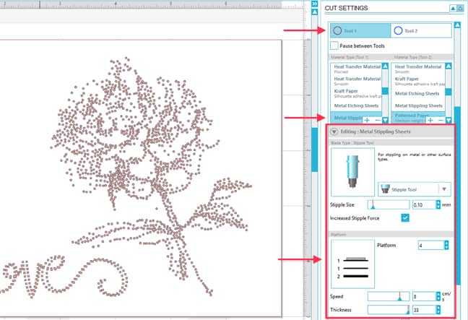Click the Stipple Size value field

point(422,205)
